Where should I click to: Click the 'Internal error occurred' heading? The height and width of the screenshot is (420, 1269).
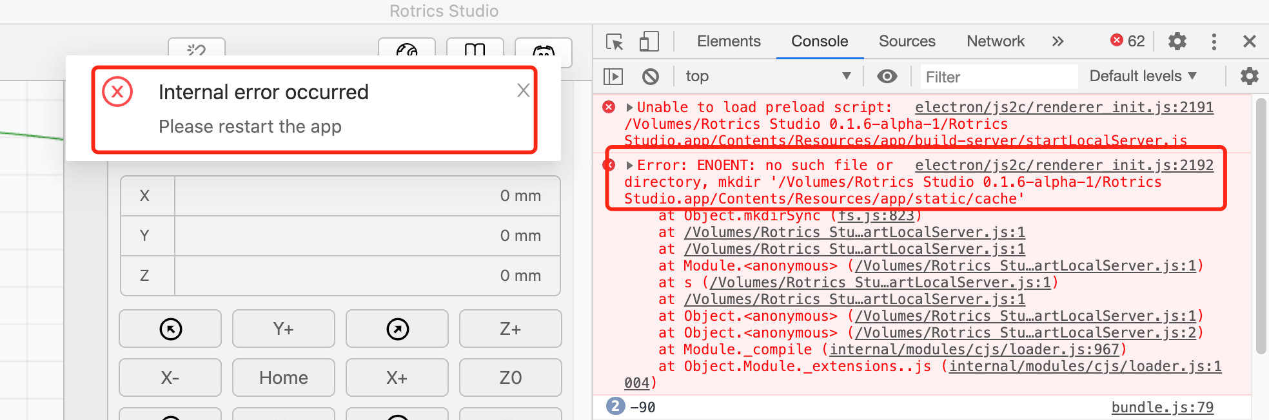(264, 92)
